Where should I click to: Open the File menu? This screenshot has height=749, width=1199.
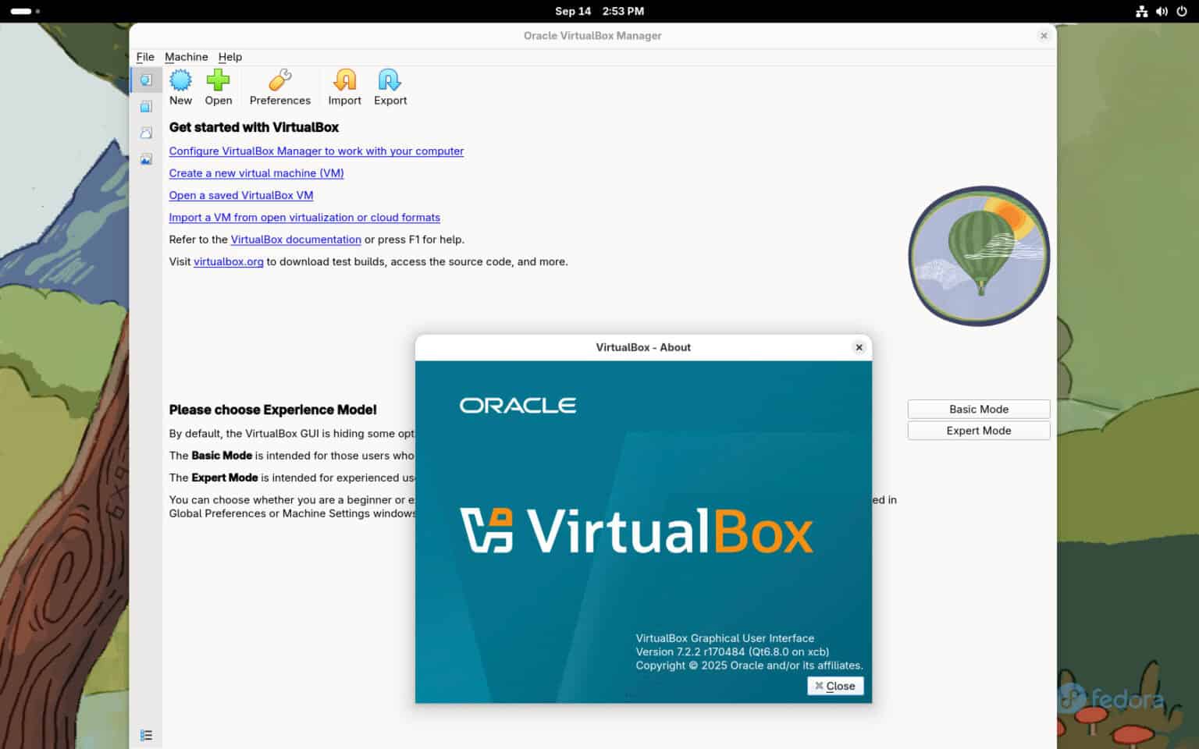tap(145, 56)
